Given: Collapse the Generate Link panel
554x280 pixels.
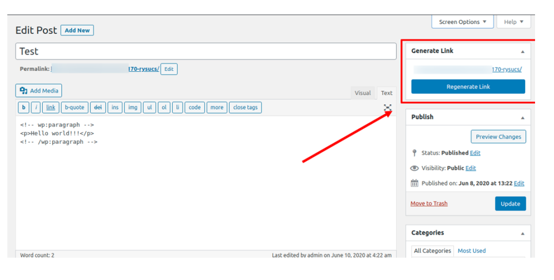Looking at the screenshot, I should pyautogui.click(x=523, y=51).
